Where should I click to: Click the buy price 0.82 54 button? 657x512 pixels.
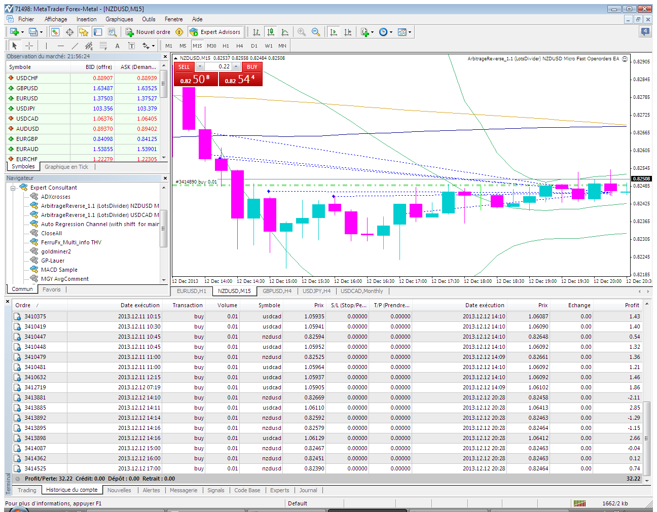[240, 79]
